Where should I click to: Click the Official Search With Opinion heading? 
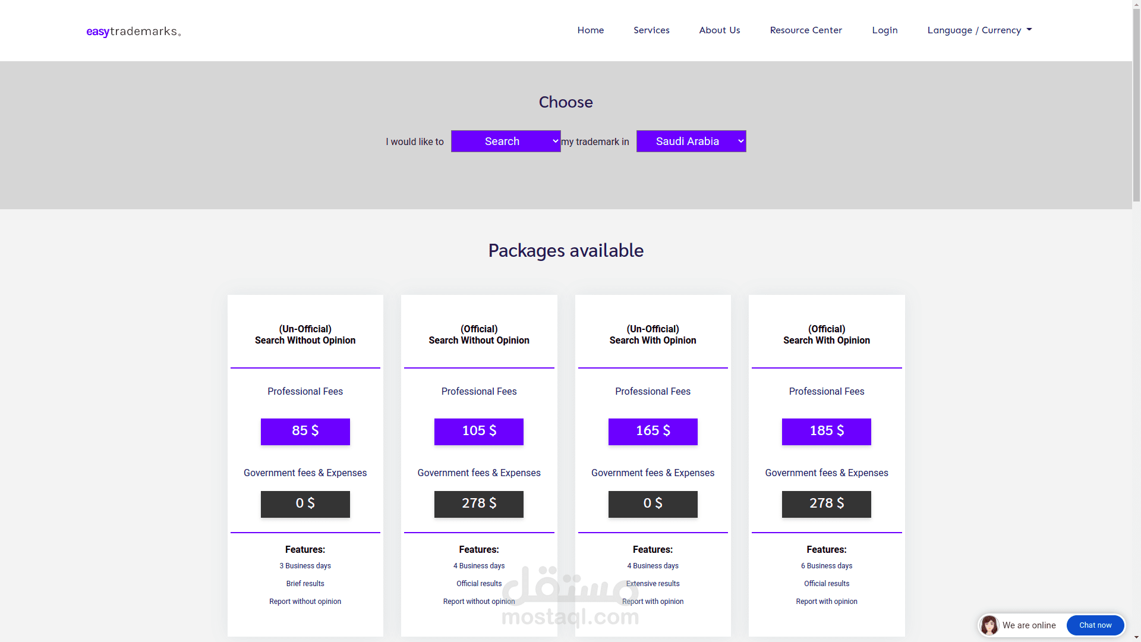(x=826, y=335)
